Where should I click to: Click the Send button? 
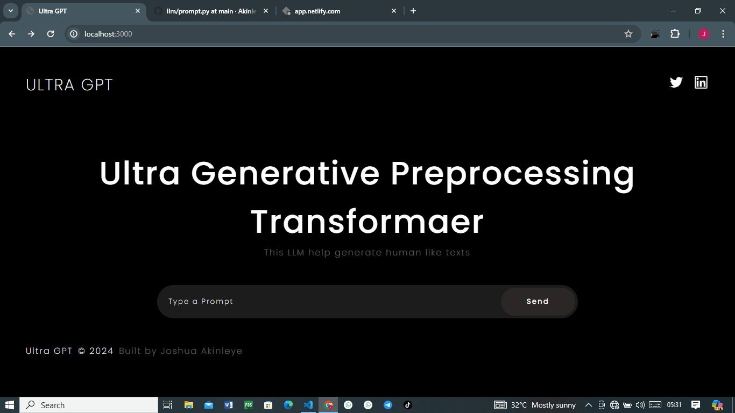click(x=538, y=302)
